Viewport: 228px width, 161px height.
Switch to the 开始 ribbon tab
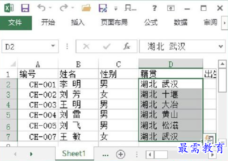pos(48,23)
